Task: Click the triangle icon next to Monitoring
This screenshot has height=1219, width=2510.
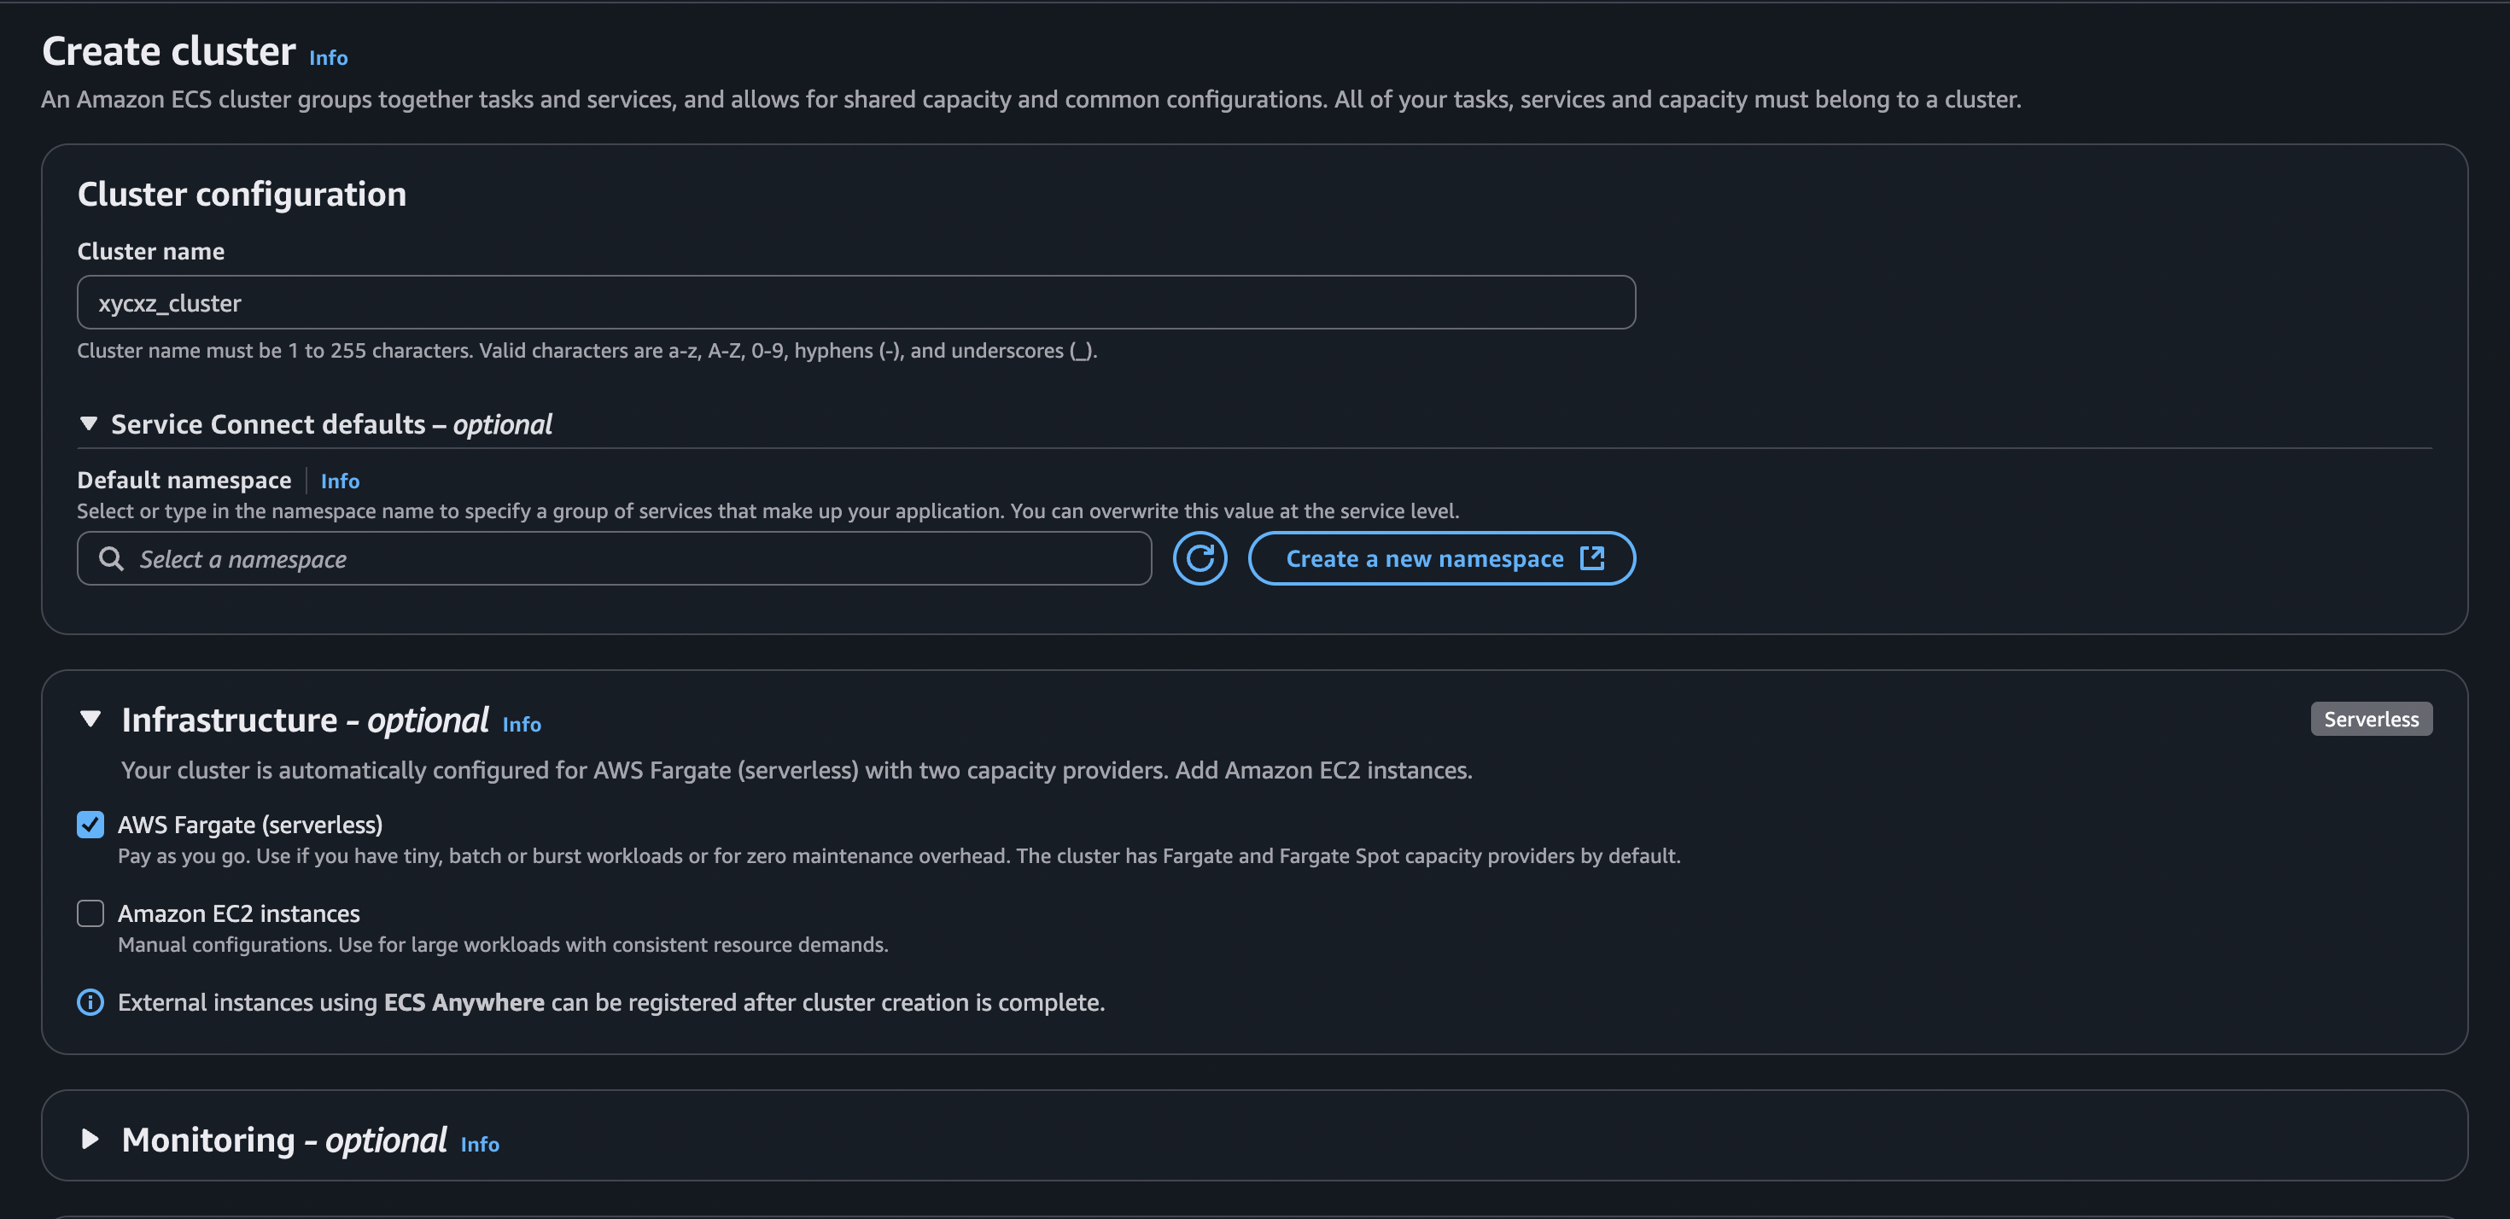Action: click(x=90, y=1139)
